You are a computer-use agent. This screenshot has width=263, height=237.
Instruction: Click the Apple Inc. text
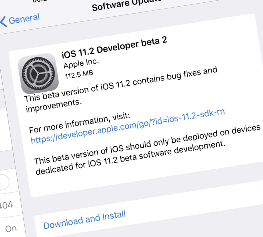(x=81, y=64)
